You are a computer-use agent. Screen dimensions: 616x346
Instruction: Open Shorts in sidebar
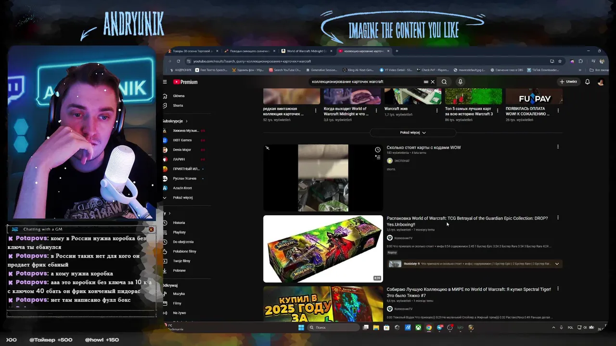(x=178, y=106)
